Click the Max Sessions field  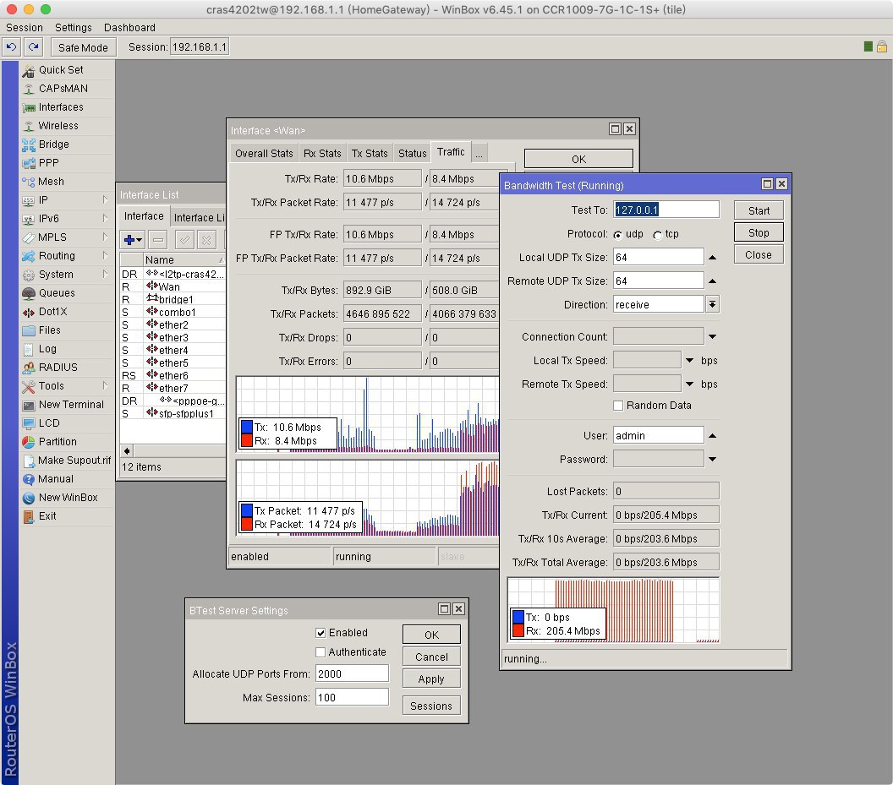pyautogui.click(x=352, y=698)
